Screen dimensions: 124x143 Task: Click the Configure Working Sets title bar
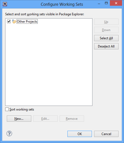[62, 4]
